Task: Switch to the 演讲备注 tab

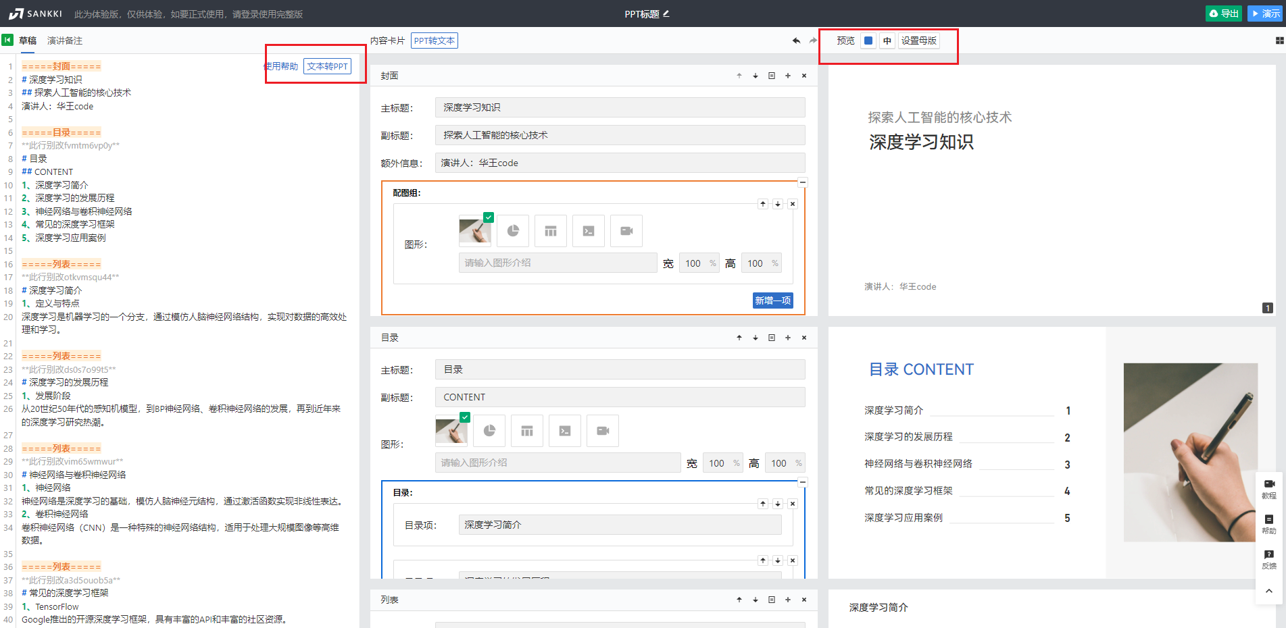Action: coord(65,41)
